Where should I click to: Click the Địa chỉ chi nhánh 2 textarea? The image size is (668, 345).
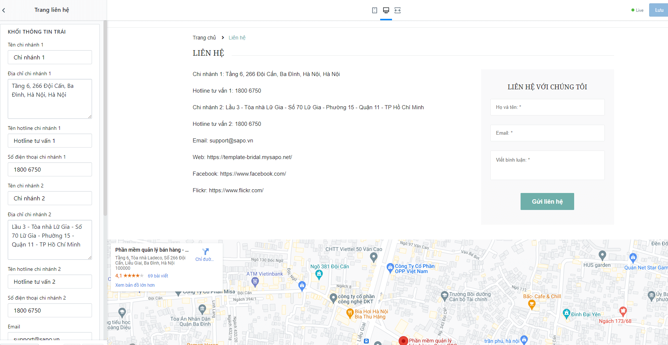coord(50,240)
